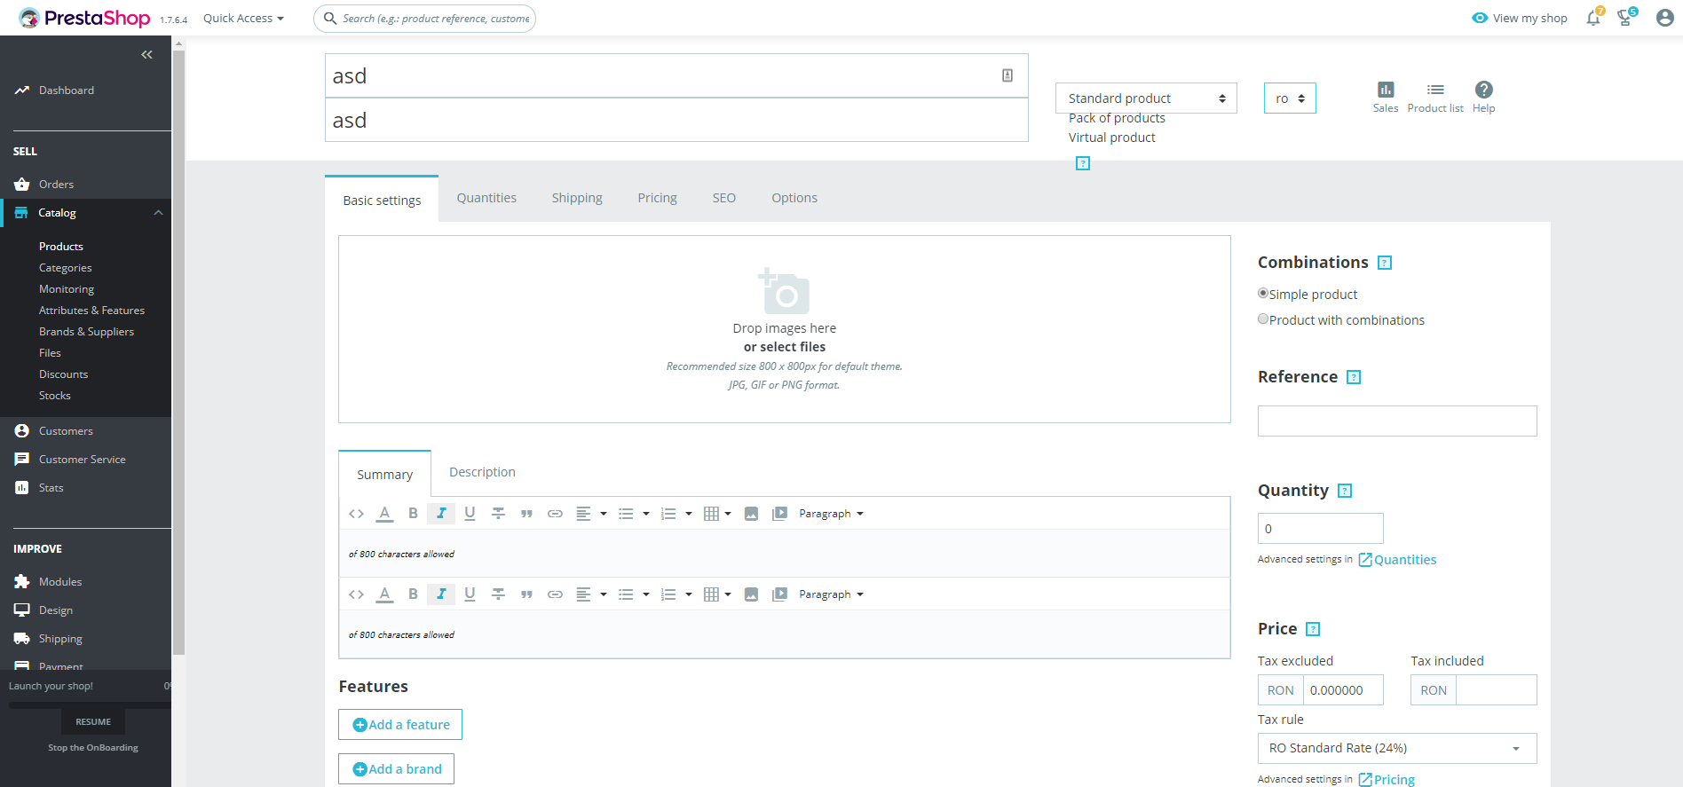Insert media in first editor toolbar
Image resolution: width=1683 pixels, height=787 pixels.
click(x=779, y=514)
